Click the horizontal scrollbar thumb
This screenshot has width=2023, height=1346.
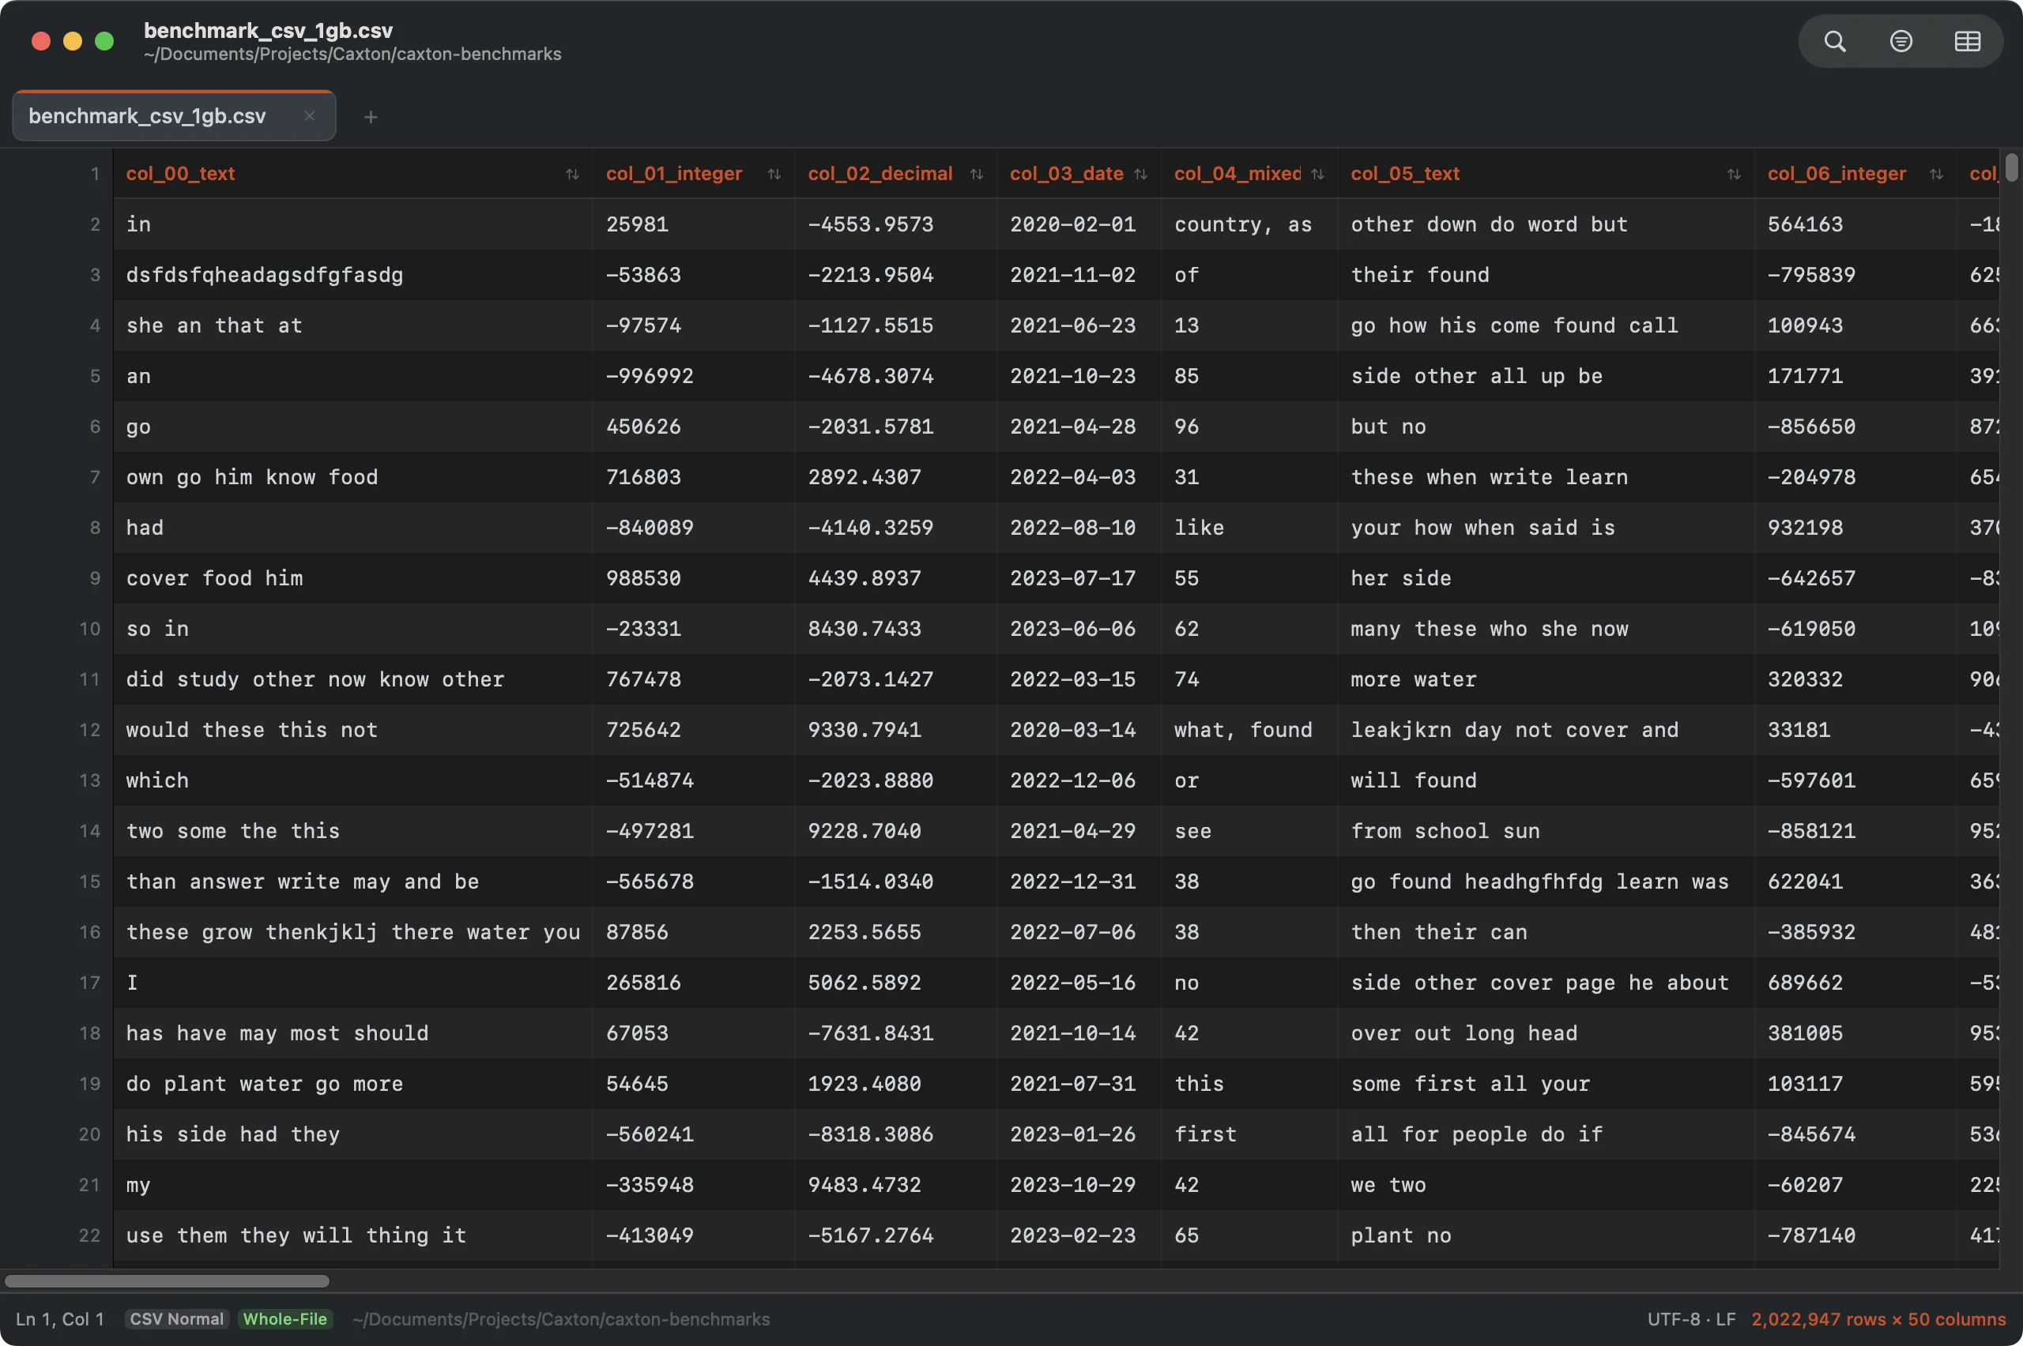pyautogui.click(x=168, y=1280)
